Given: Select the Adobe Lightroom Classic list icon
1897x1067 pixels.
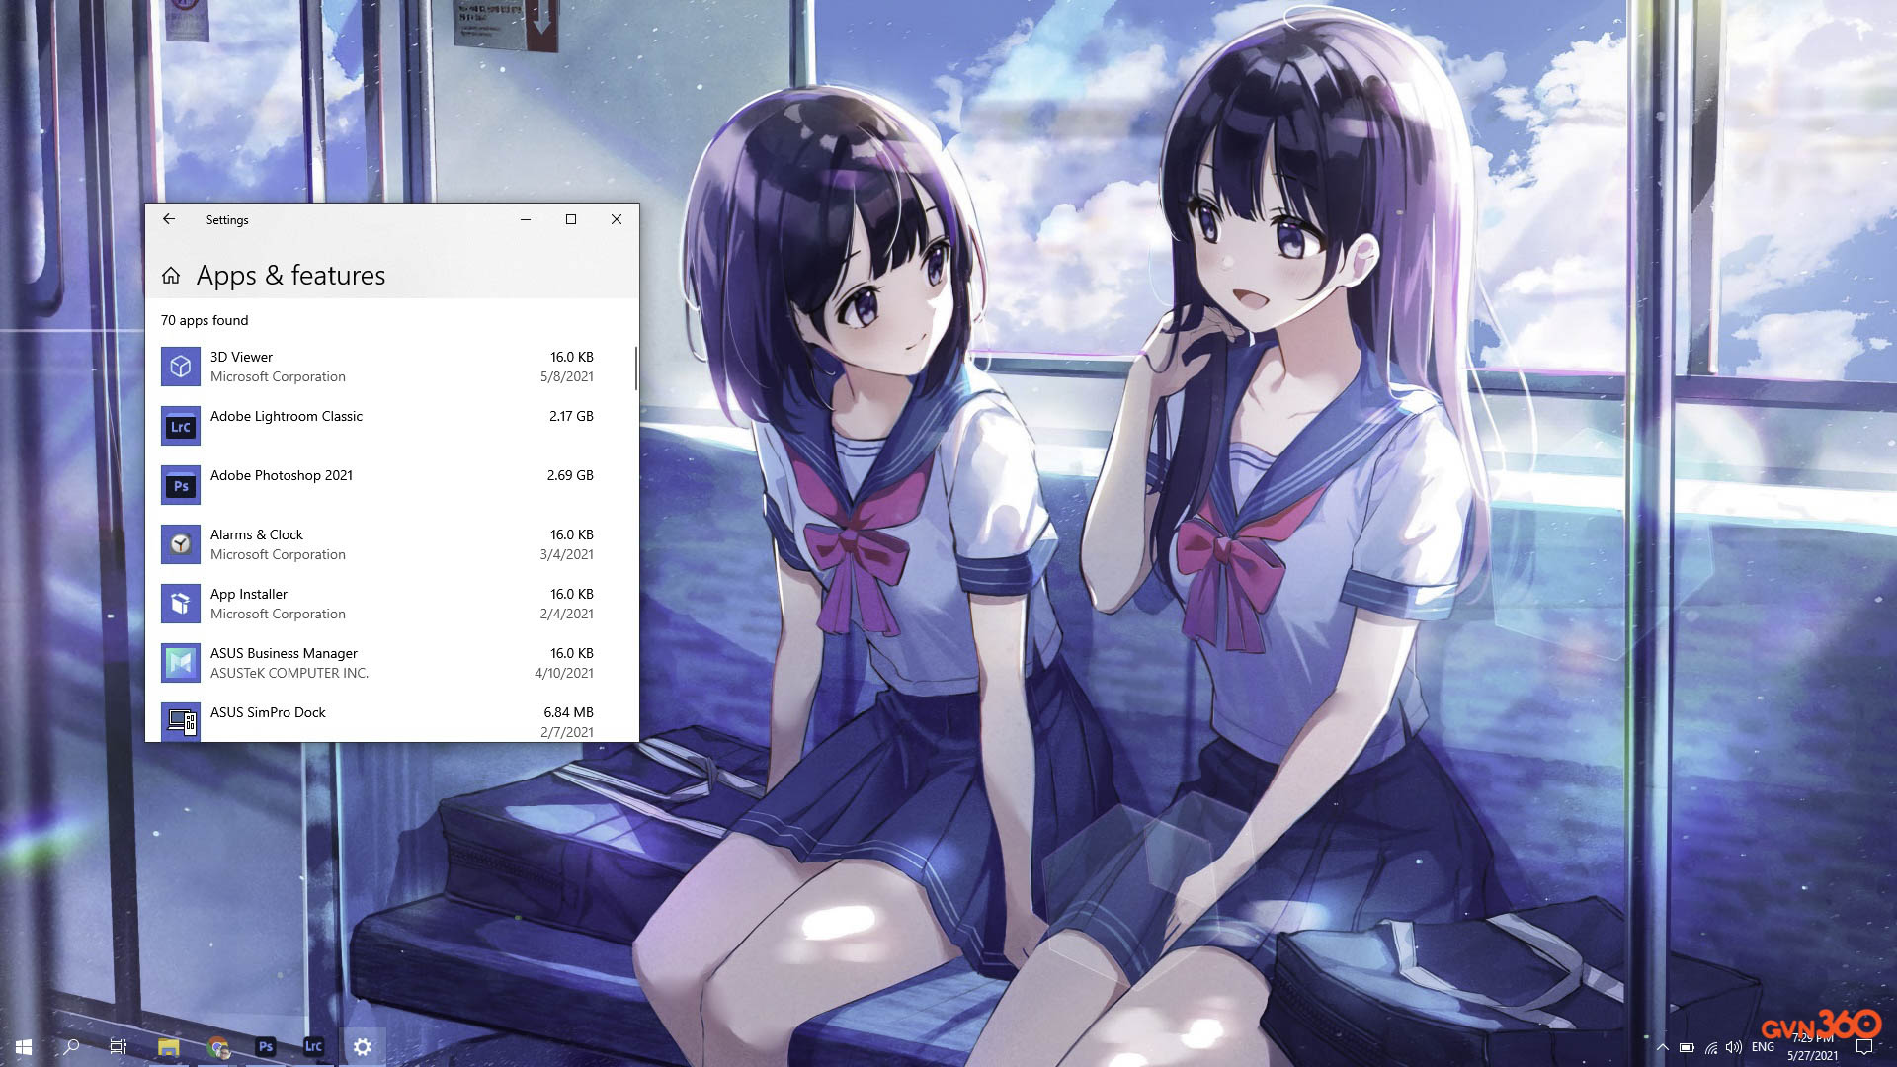Looking at the screenshot, I should click(181, 426).
